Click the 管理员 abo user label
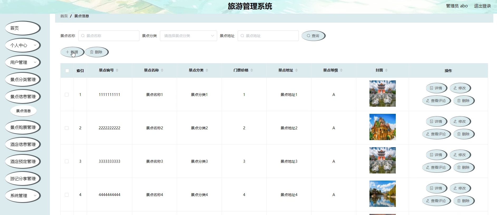Viewport: 497px width, 215px height. coord(457,6)
